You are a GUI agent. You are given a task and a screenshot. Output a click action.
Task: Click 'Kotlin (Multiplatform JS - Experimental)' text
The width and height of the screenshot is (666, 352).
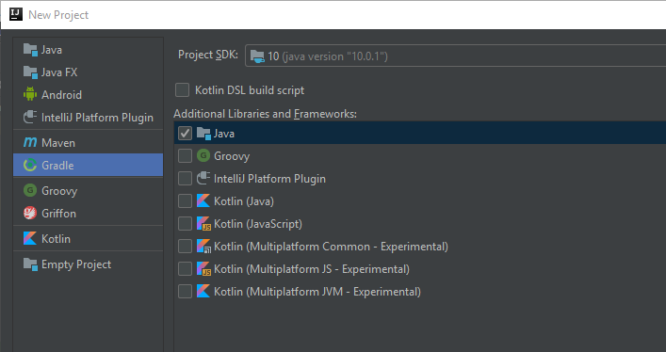(312, 269)
